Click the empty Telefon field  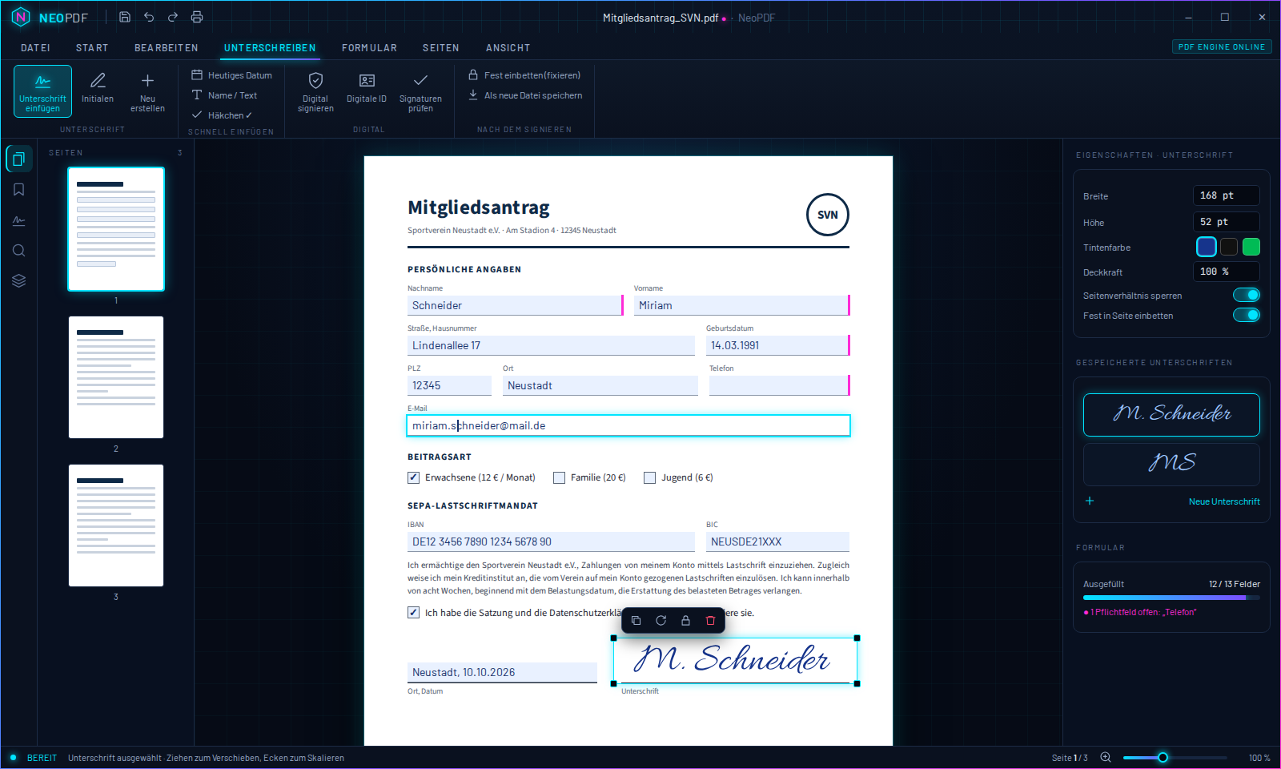coord(779,385)
